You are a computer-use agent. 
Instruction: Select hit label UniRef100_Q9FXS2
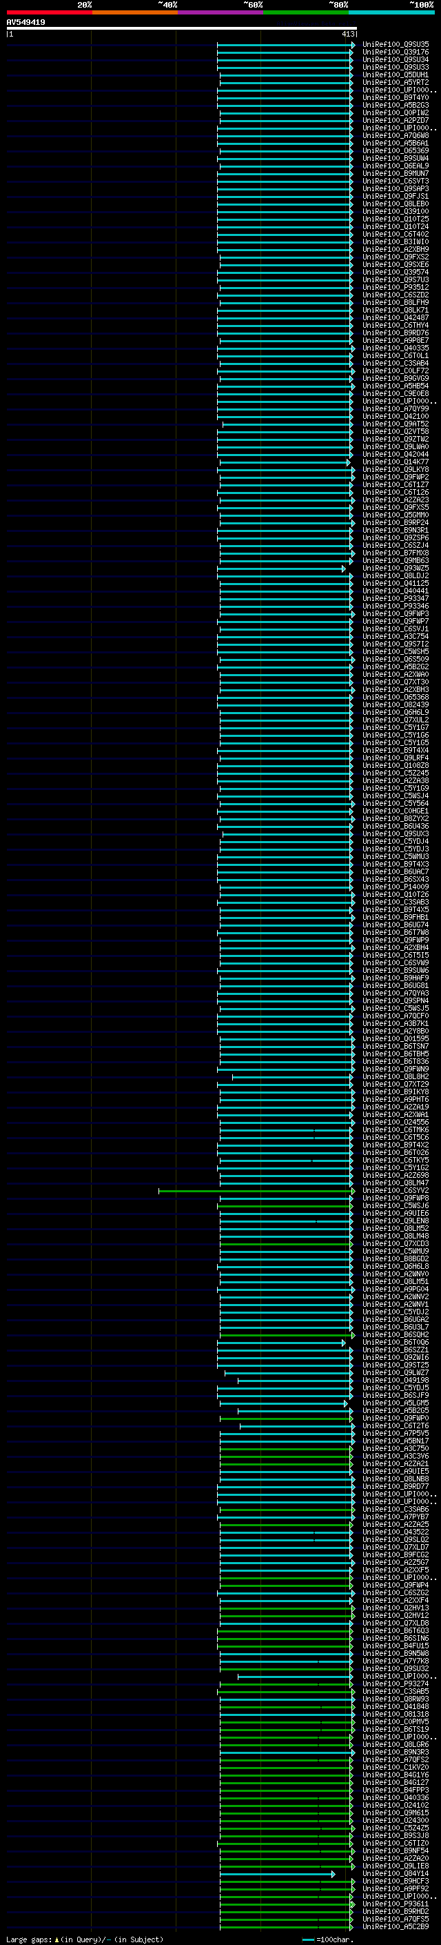coord(396,257)
